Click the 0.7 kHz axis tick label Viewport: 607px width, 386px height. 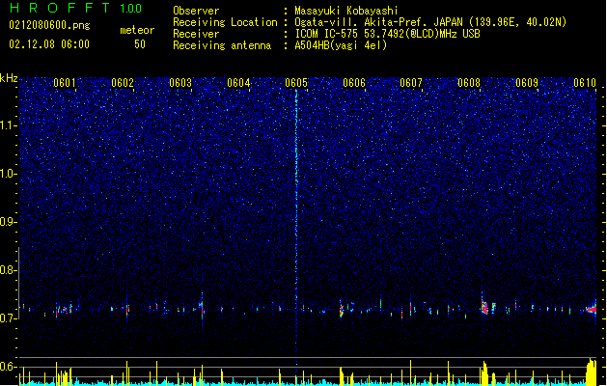coord(9,318)
